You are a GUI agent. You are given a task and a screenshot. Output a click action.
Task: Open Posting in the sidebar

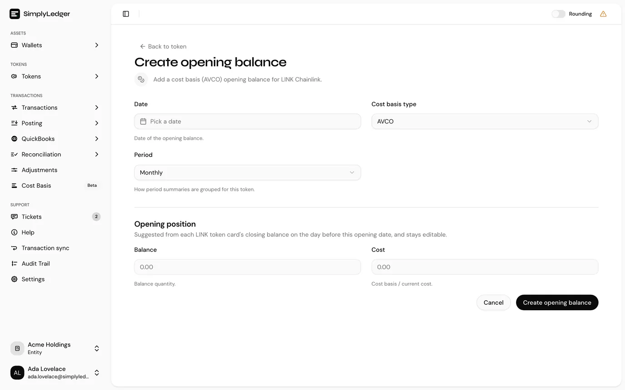coord(55,123)
